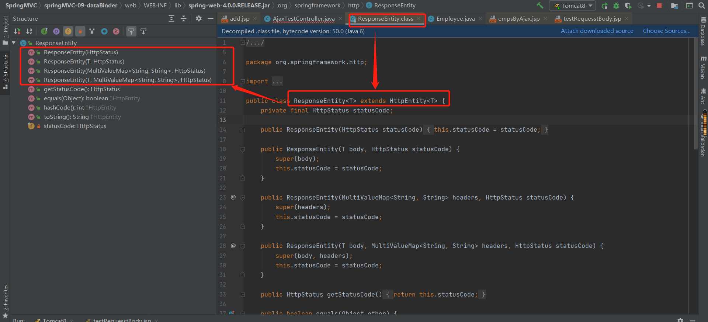This screenshot has width=708, height=322.
Task: Click Attach downloaded source link
Action: point(597,31)
